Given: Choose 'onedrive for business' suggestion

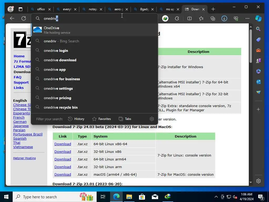Looking at the screenshot, I should (95, 79).
